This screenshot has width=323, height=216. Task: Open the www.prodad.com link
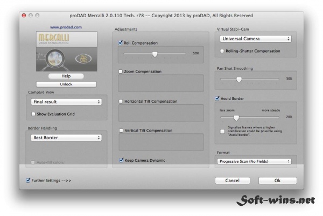click(66, 27)
